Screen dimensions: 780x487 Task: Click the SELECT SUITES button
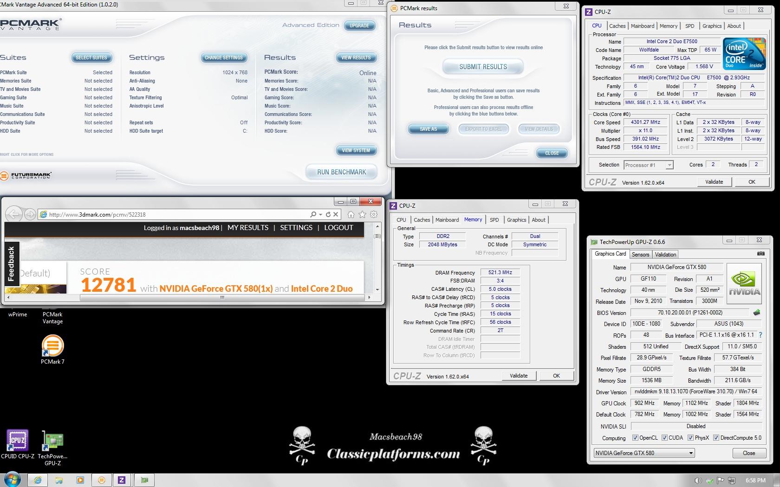[91, 58]
